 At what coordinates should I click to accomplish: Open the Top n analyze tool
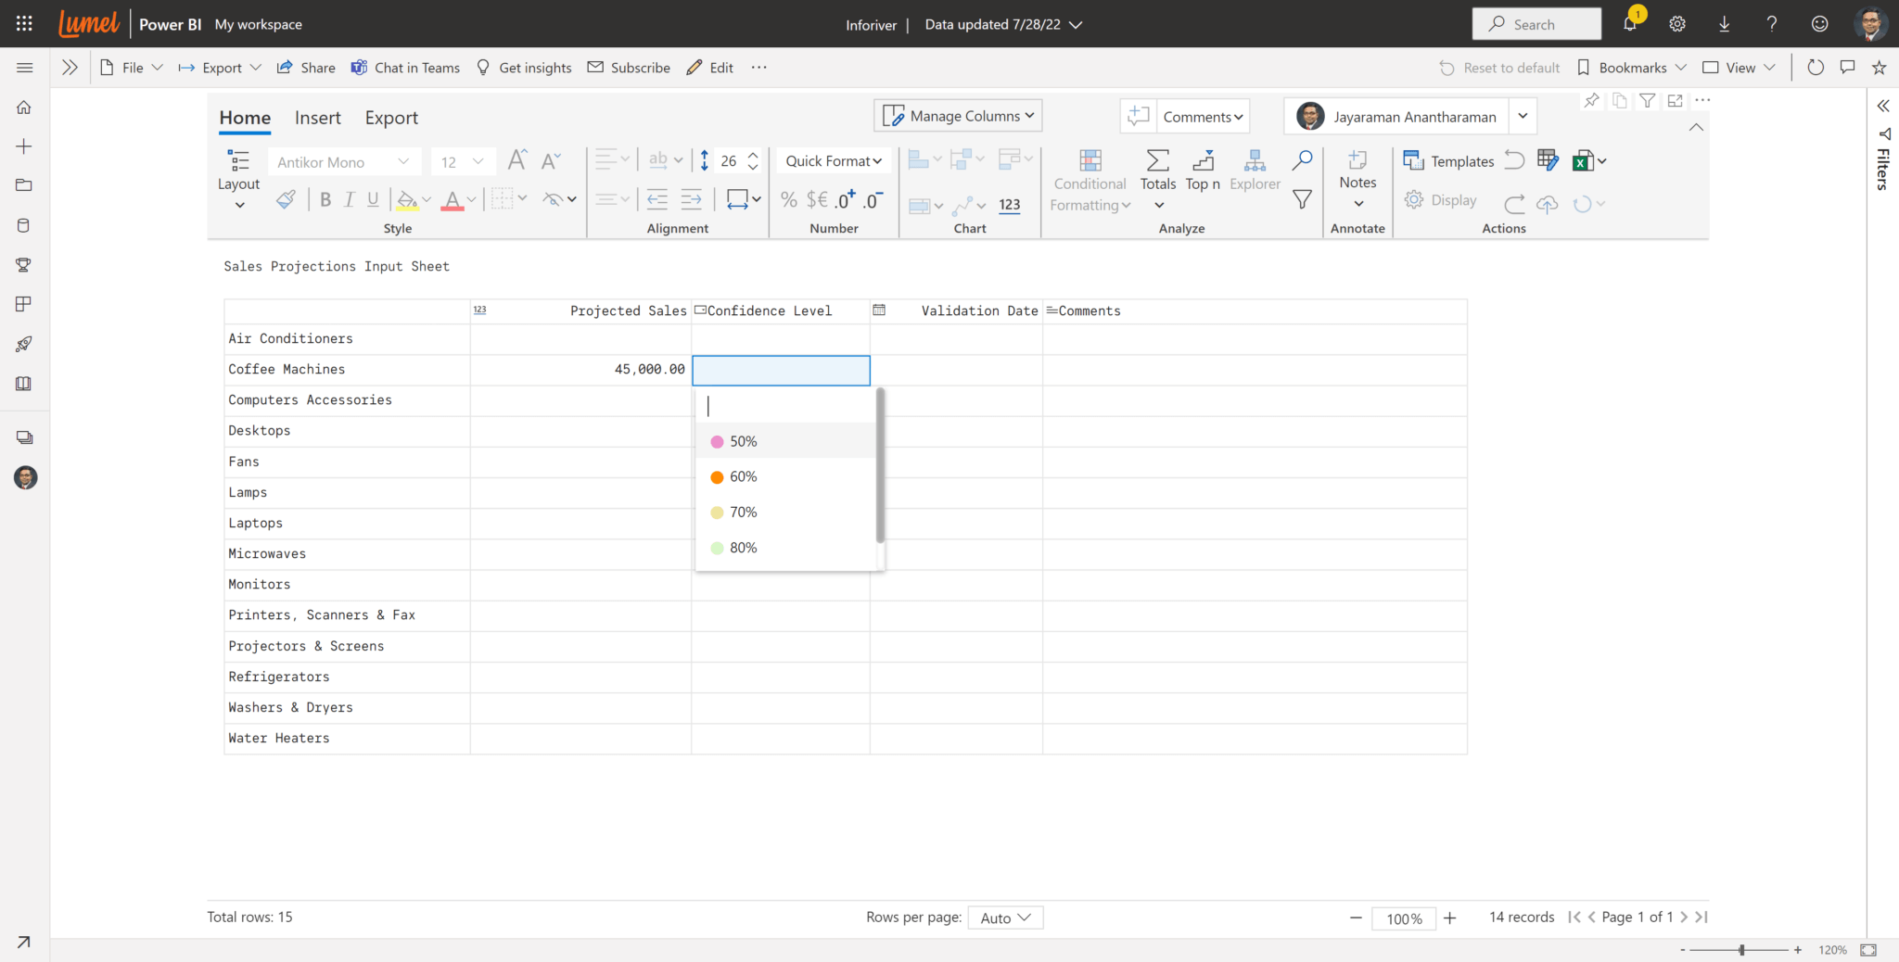coord(1202,171)
